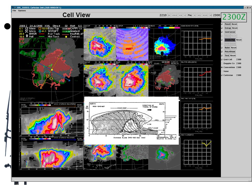Select the Doppler Ce radio option
The image size is (252, 189).
coord(222,64)
